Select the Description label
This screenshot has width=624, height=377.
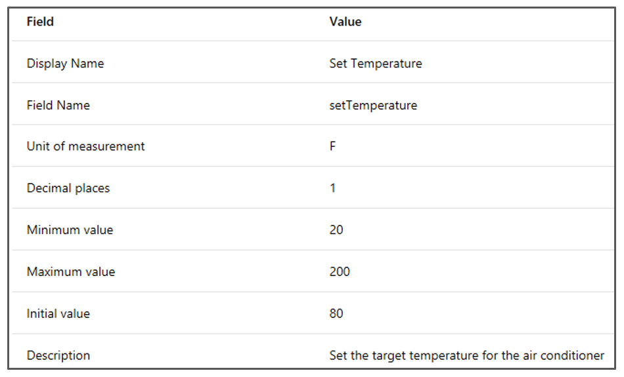(x=58, y=355)
